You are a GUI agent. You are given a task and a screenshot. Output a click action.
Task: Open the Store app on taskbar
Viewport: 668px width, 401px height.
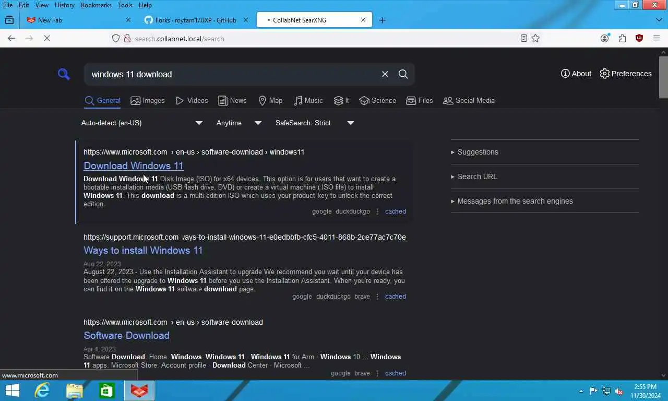(106, 391)
